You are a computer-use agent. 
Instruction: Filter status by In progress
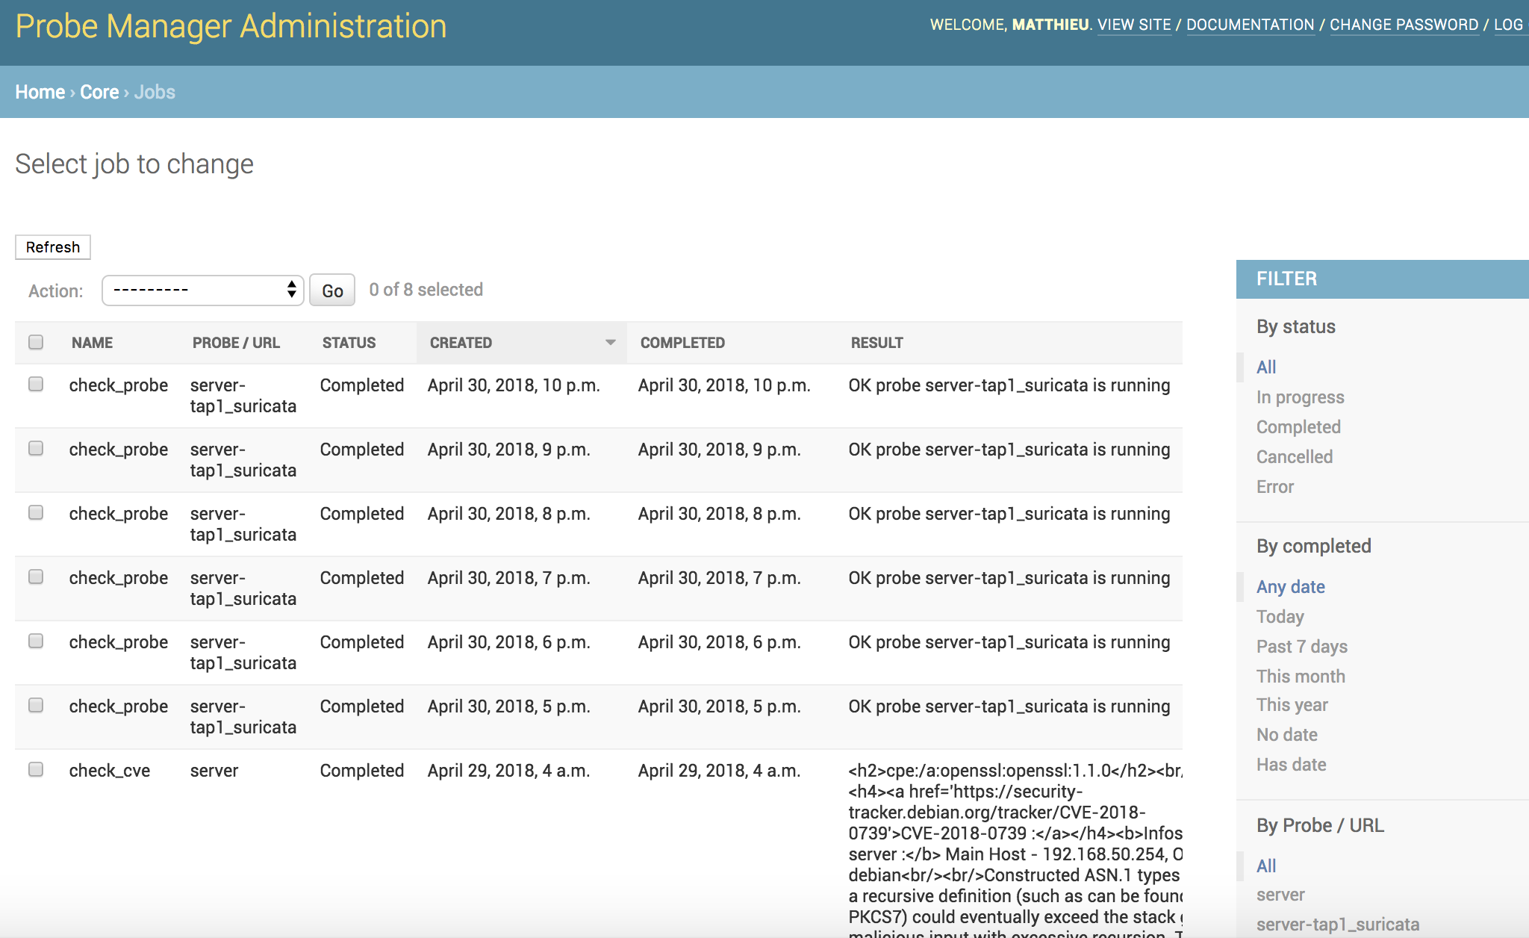(x=1300, y=397)
